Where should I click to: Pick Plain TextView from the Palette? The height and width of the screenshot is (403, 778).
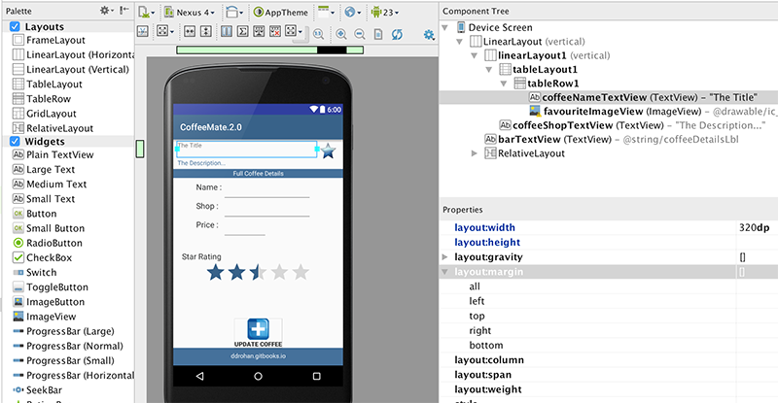[x=53, y=154]
